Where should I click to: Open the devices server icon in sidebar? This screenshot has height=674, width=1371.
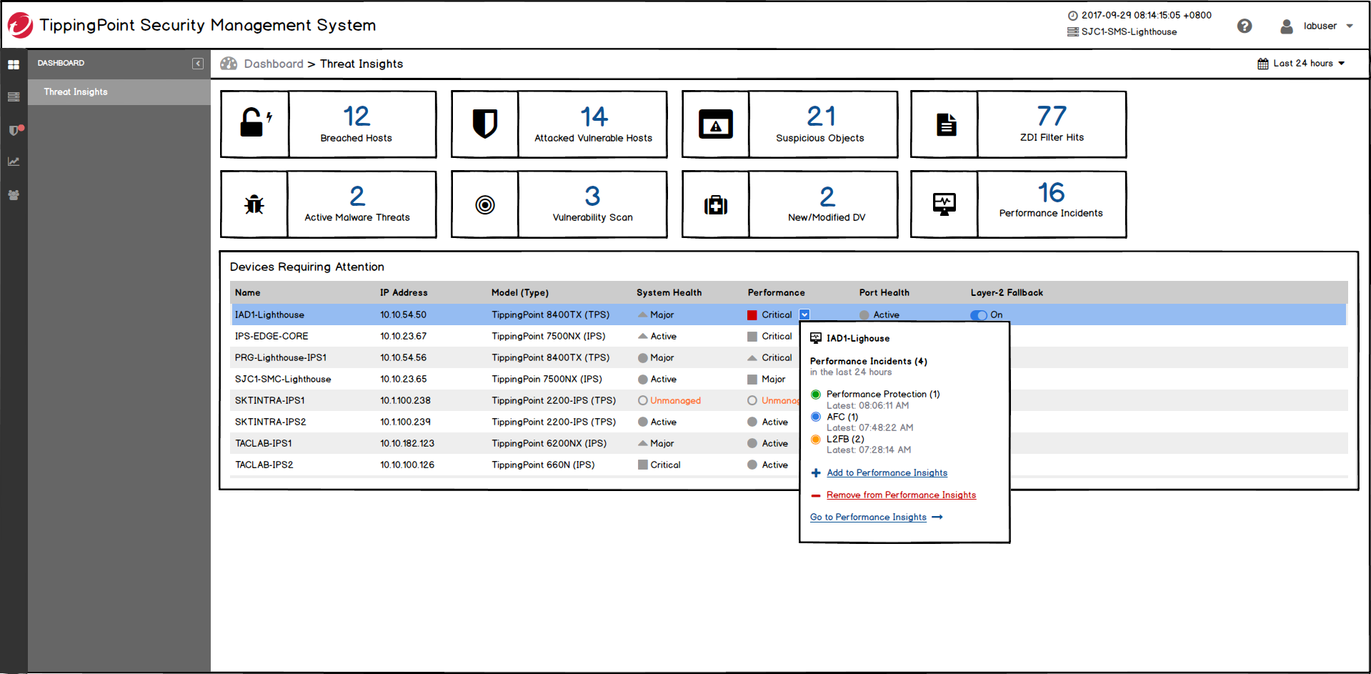(x=14, y=97)
